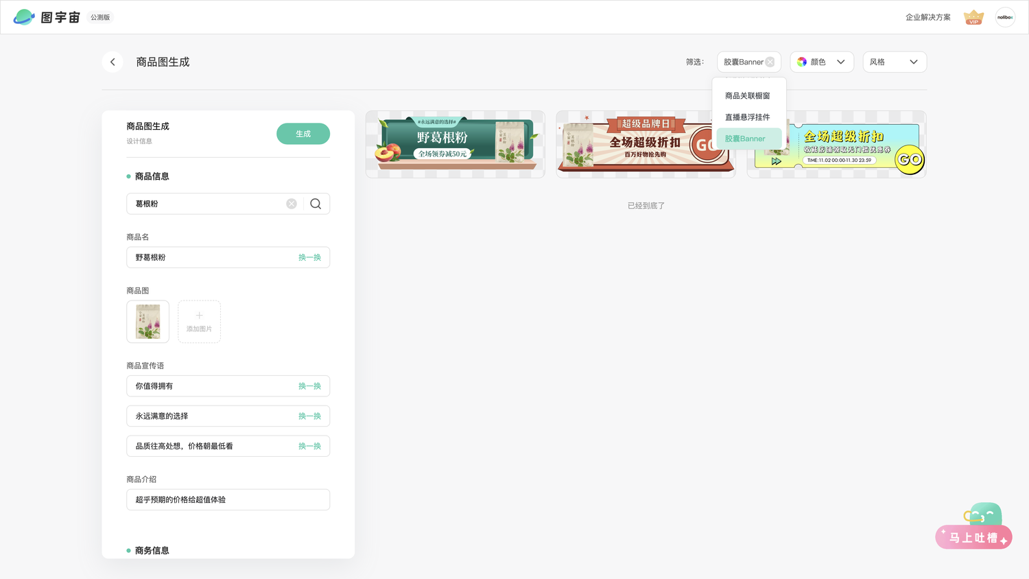Click the 商务信息 section heading

click(x=152, y=550)
